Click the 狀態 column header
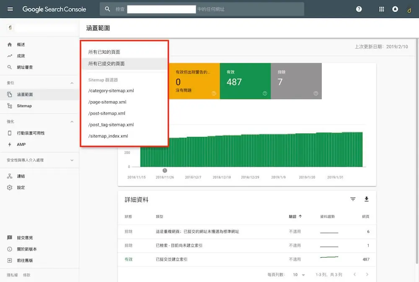 [128, 217]
